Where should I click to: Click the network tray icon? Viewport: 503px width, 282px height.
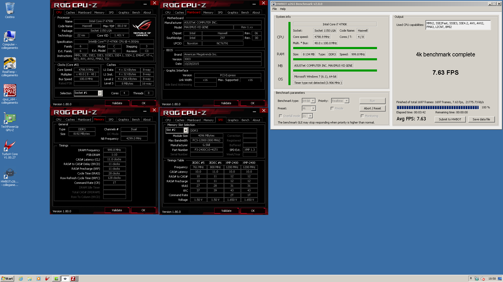coord(477,279)
